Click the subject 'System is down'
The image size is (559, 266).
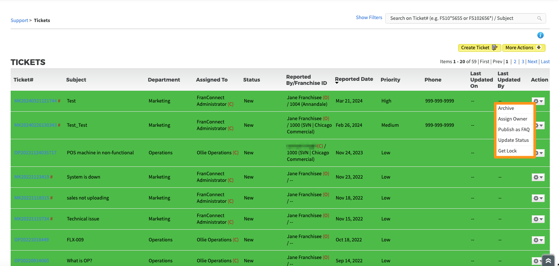click(83, 177)
